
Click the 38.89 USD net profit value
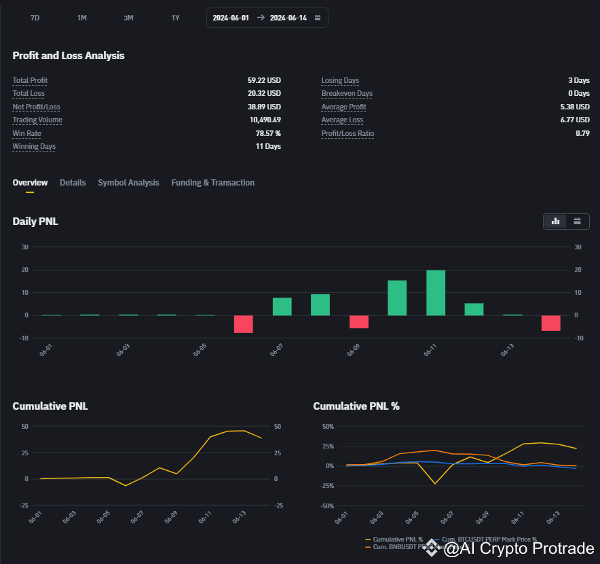point(264,107)
